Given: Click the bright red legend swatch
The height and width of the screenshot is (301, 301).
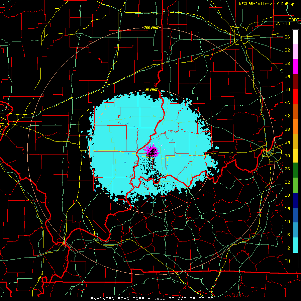Looking at the screenshot, I should 295,96.
